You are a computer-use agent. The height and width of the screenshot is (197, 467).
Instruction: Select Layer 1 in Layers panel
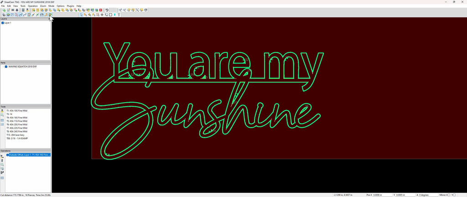point(8,23)
